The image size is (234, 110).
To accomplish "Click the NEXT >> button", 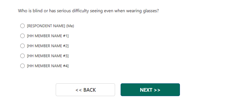I will (150, 90).
